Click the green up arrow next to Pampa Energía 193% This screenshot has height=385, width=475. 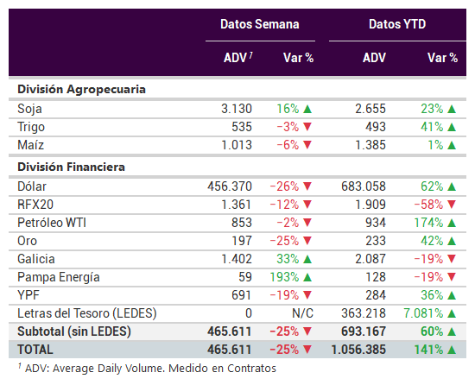click(307, 277)
